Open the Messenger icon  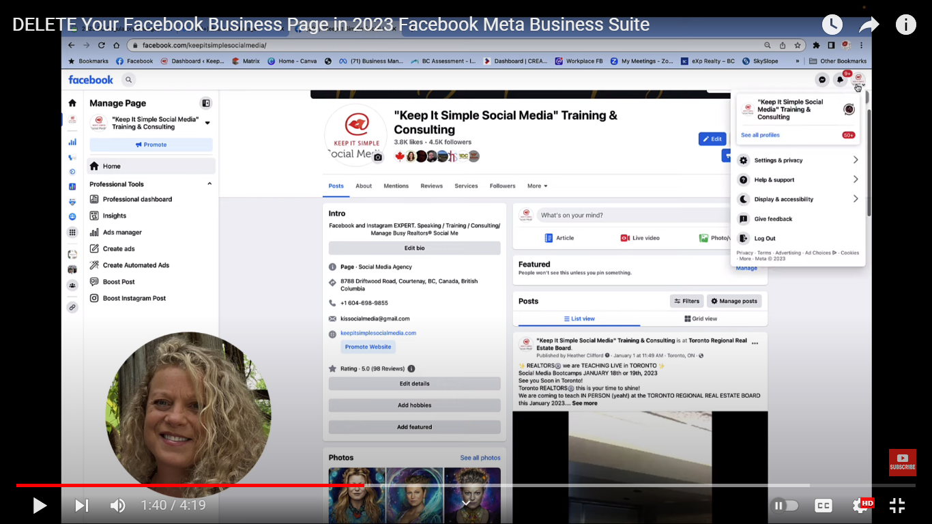tap(821, 80)
